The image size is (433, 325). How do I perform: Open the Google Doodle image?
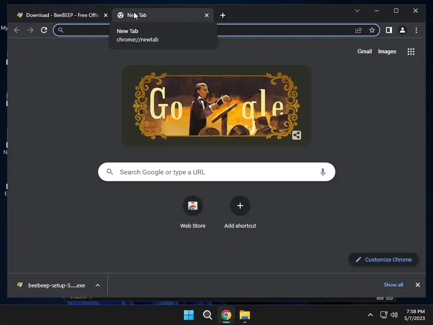click(x=216, y=105)
